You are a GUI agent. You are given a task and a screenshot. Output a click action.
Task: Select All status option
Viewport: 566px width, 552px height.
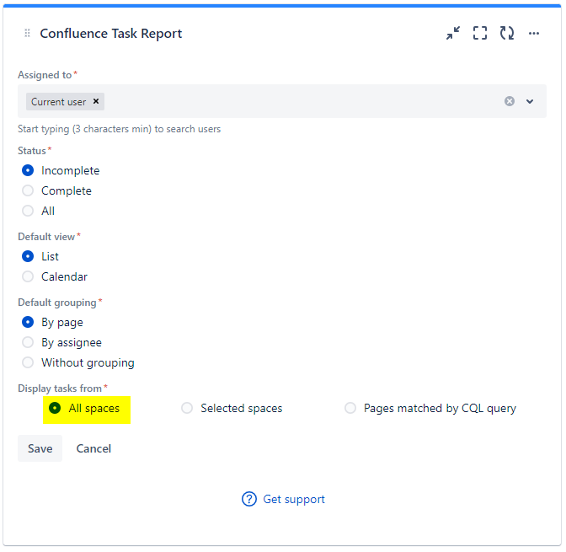tap(28, 211)
